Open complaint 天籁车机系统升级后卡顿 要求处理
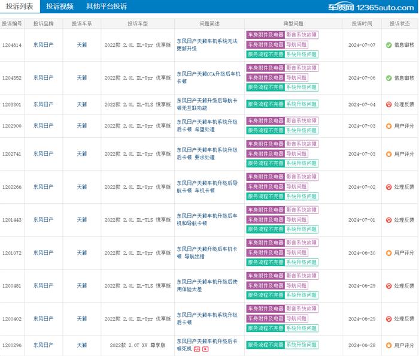419x356 pixels. coord(207,154)
